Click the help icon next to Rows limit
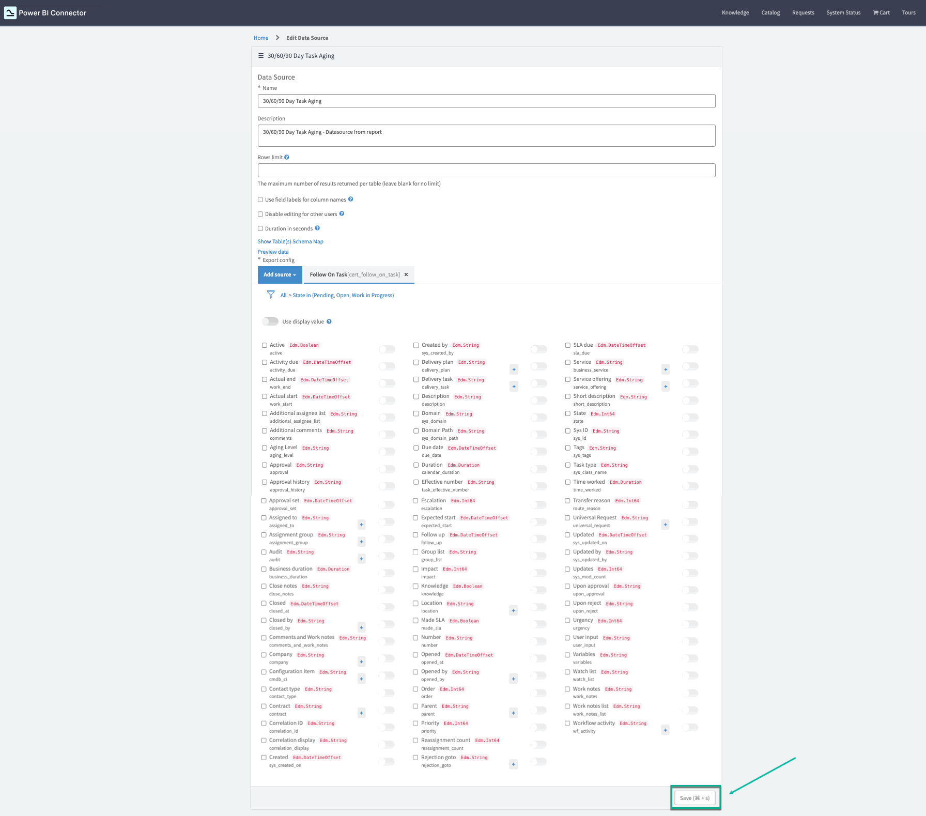The height and width of the screenshot is (816, 926). pyautogui.click(x=286, y=157)
